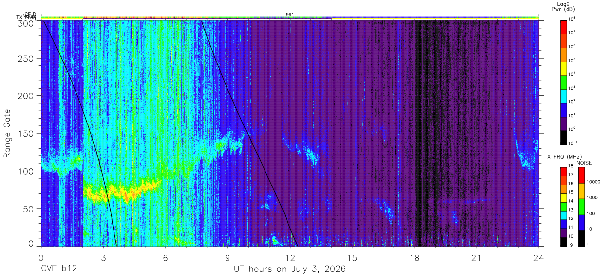606x279 pixels.
Task: Click the green segment of the NOISE color bar
Action: 581,207
